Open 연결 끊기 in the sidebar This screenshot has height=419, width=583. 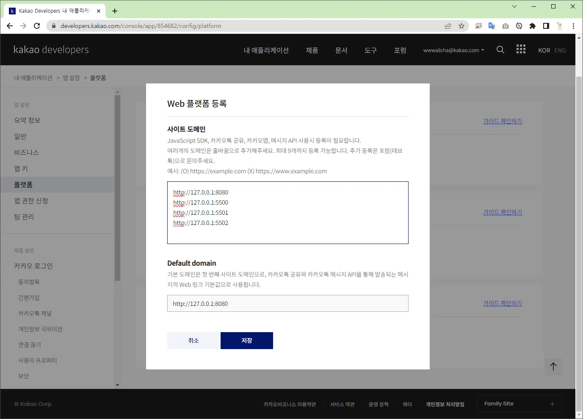click(30, 344)
